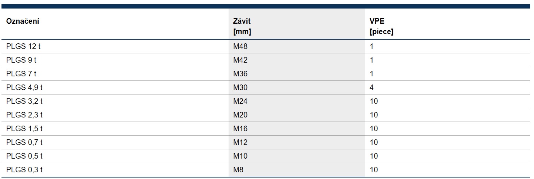534x179 pixels.
Task: Select the PLGS 2,3 t entry
Action: [x=24, y=115]
